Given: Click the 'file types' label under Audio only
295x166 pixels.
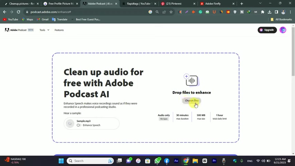Looking at the screenshot, I should [164, 119].
